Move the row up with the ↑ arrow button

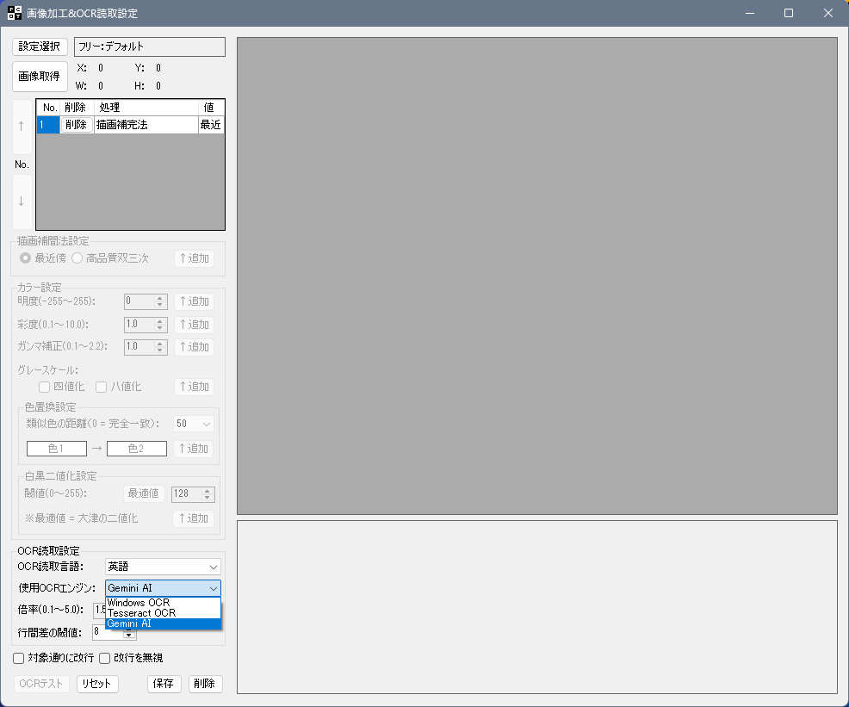(x=22, y=127)
